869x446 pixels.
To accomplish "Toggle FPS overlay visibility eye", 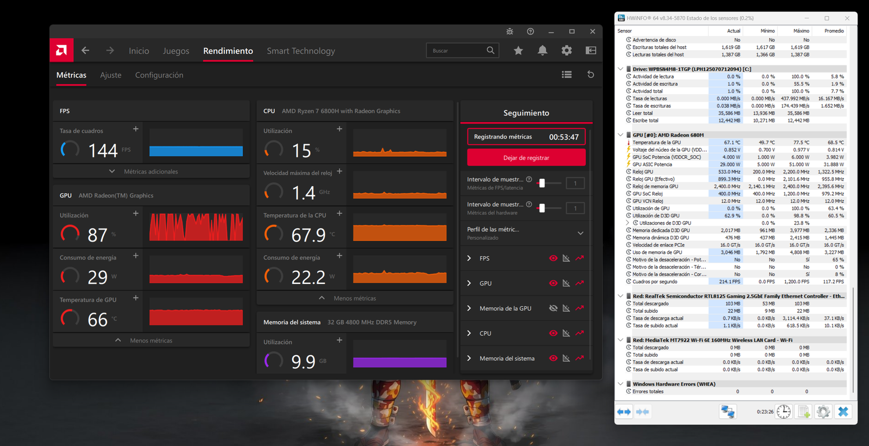I will [553, 258].
